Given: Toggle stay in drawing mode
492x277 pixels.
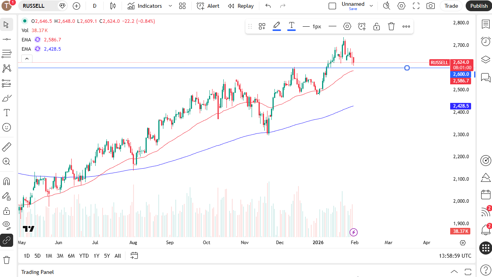Looking at the screenshot, I should (7, 196).
